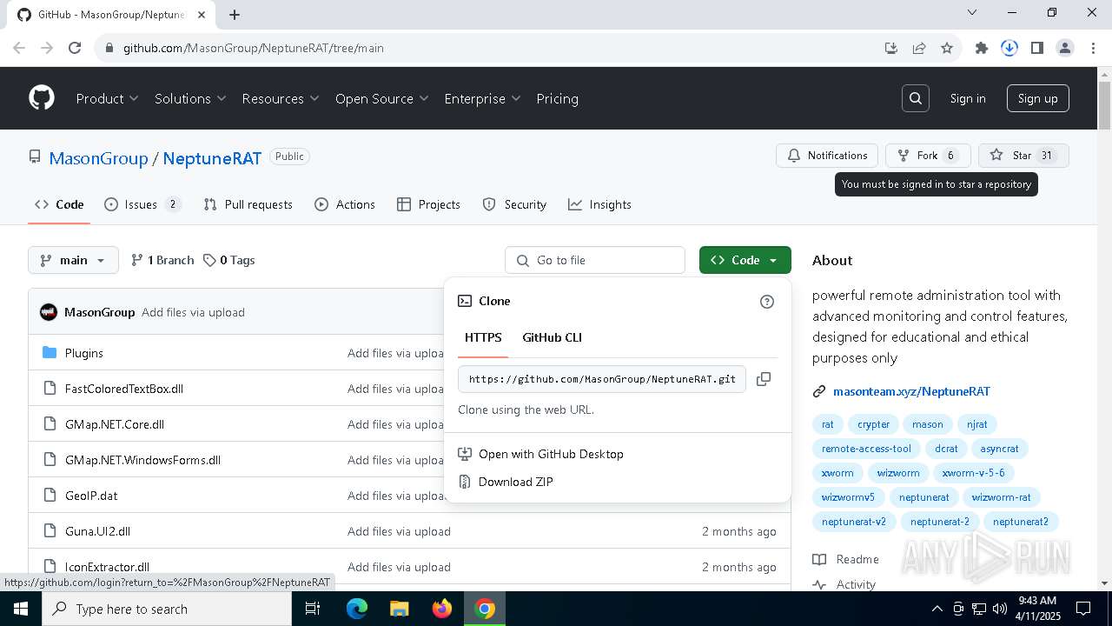
Task: Open the Pricing link
Action: [x=558, y=98]
